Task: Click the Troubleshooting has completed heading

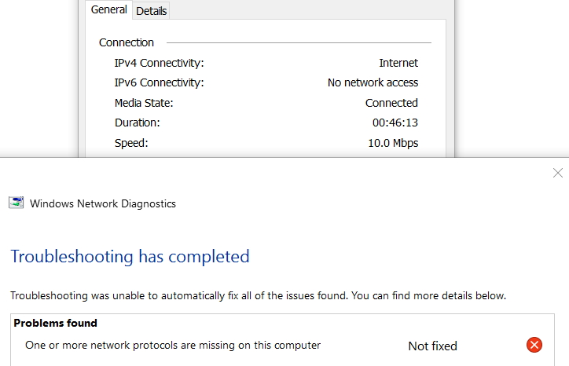Action: [x=130, y=257]
